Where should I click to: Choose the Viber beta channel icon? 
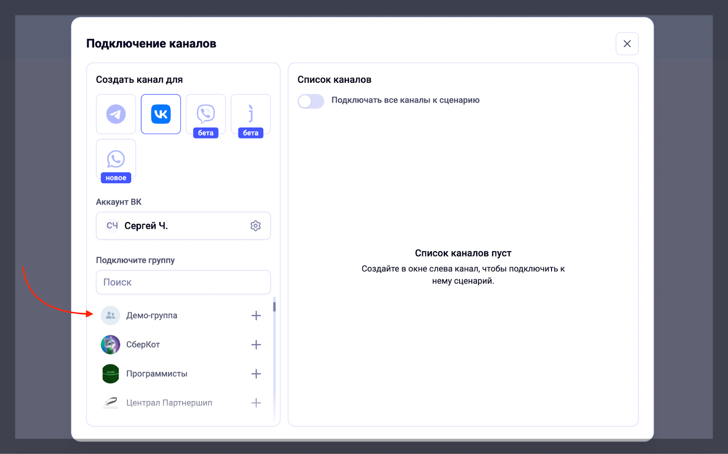coord(206,114)
